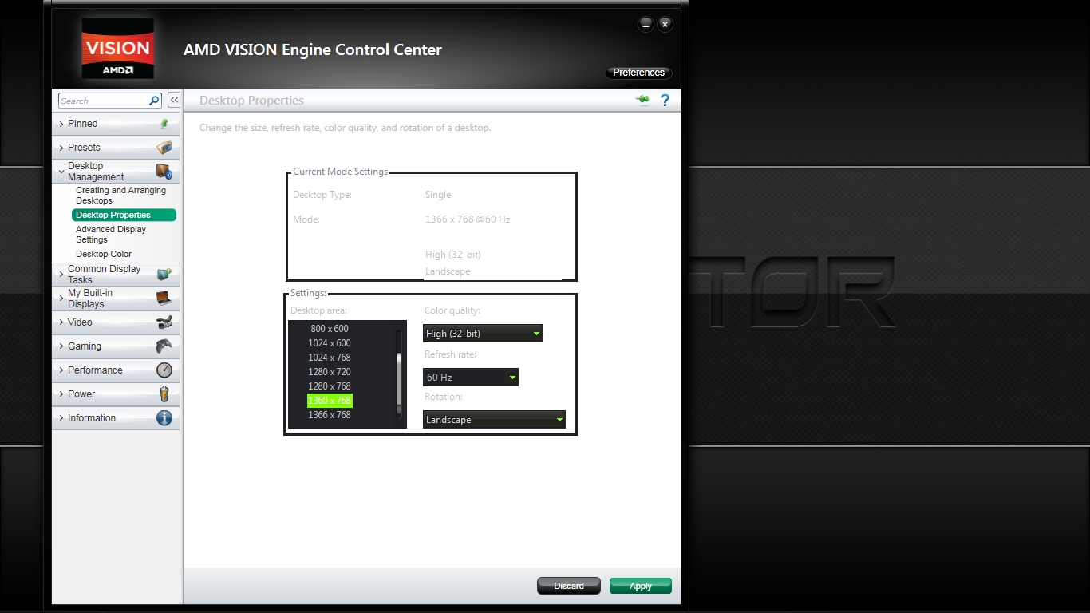Click the green pushpin icon beside Desktop Properties title
Screen dimensions: 1090x613
pyautogui.click(x=643, y=100)
